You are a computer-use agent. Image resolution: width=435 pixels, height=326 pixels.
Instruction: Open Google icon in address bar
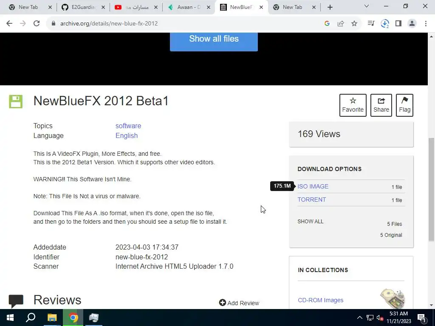click(327, 24)
